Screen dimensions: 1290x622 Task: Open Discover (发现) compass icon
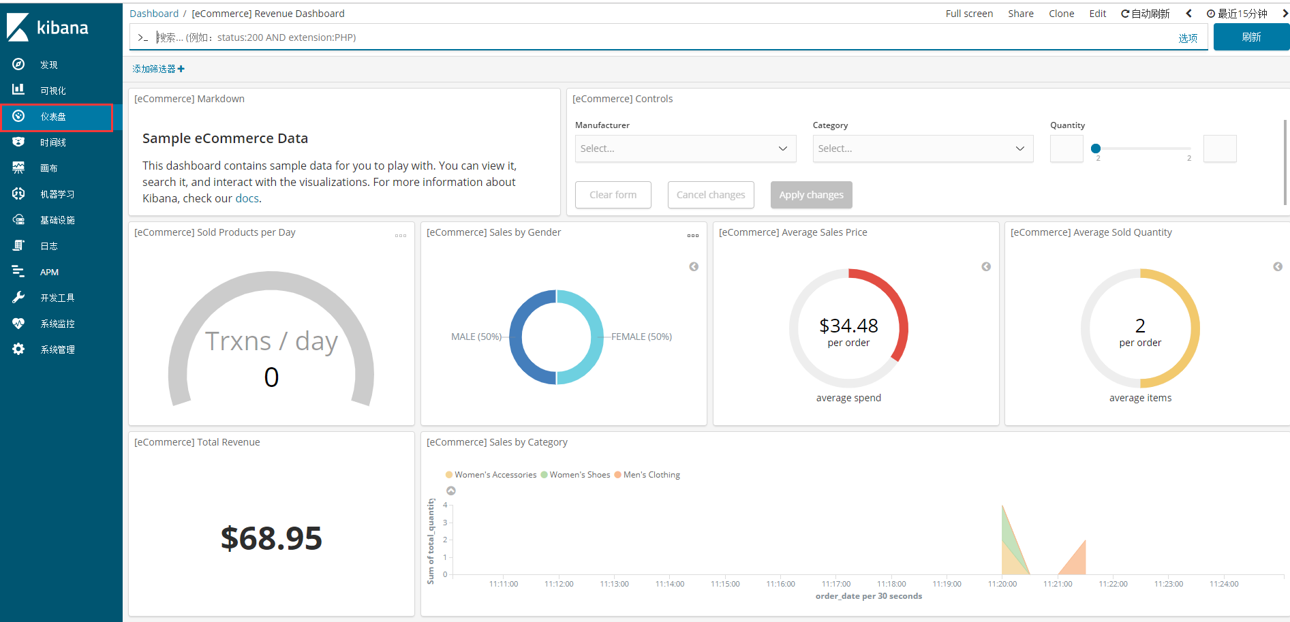(x=18, y=64)
